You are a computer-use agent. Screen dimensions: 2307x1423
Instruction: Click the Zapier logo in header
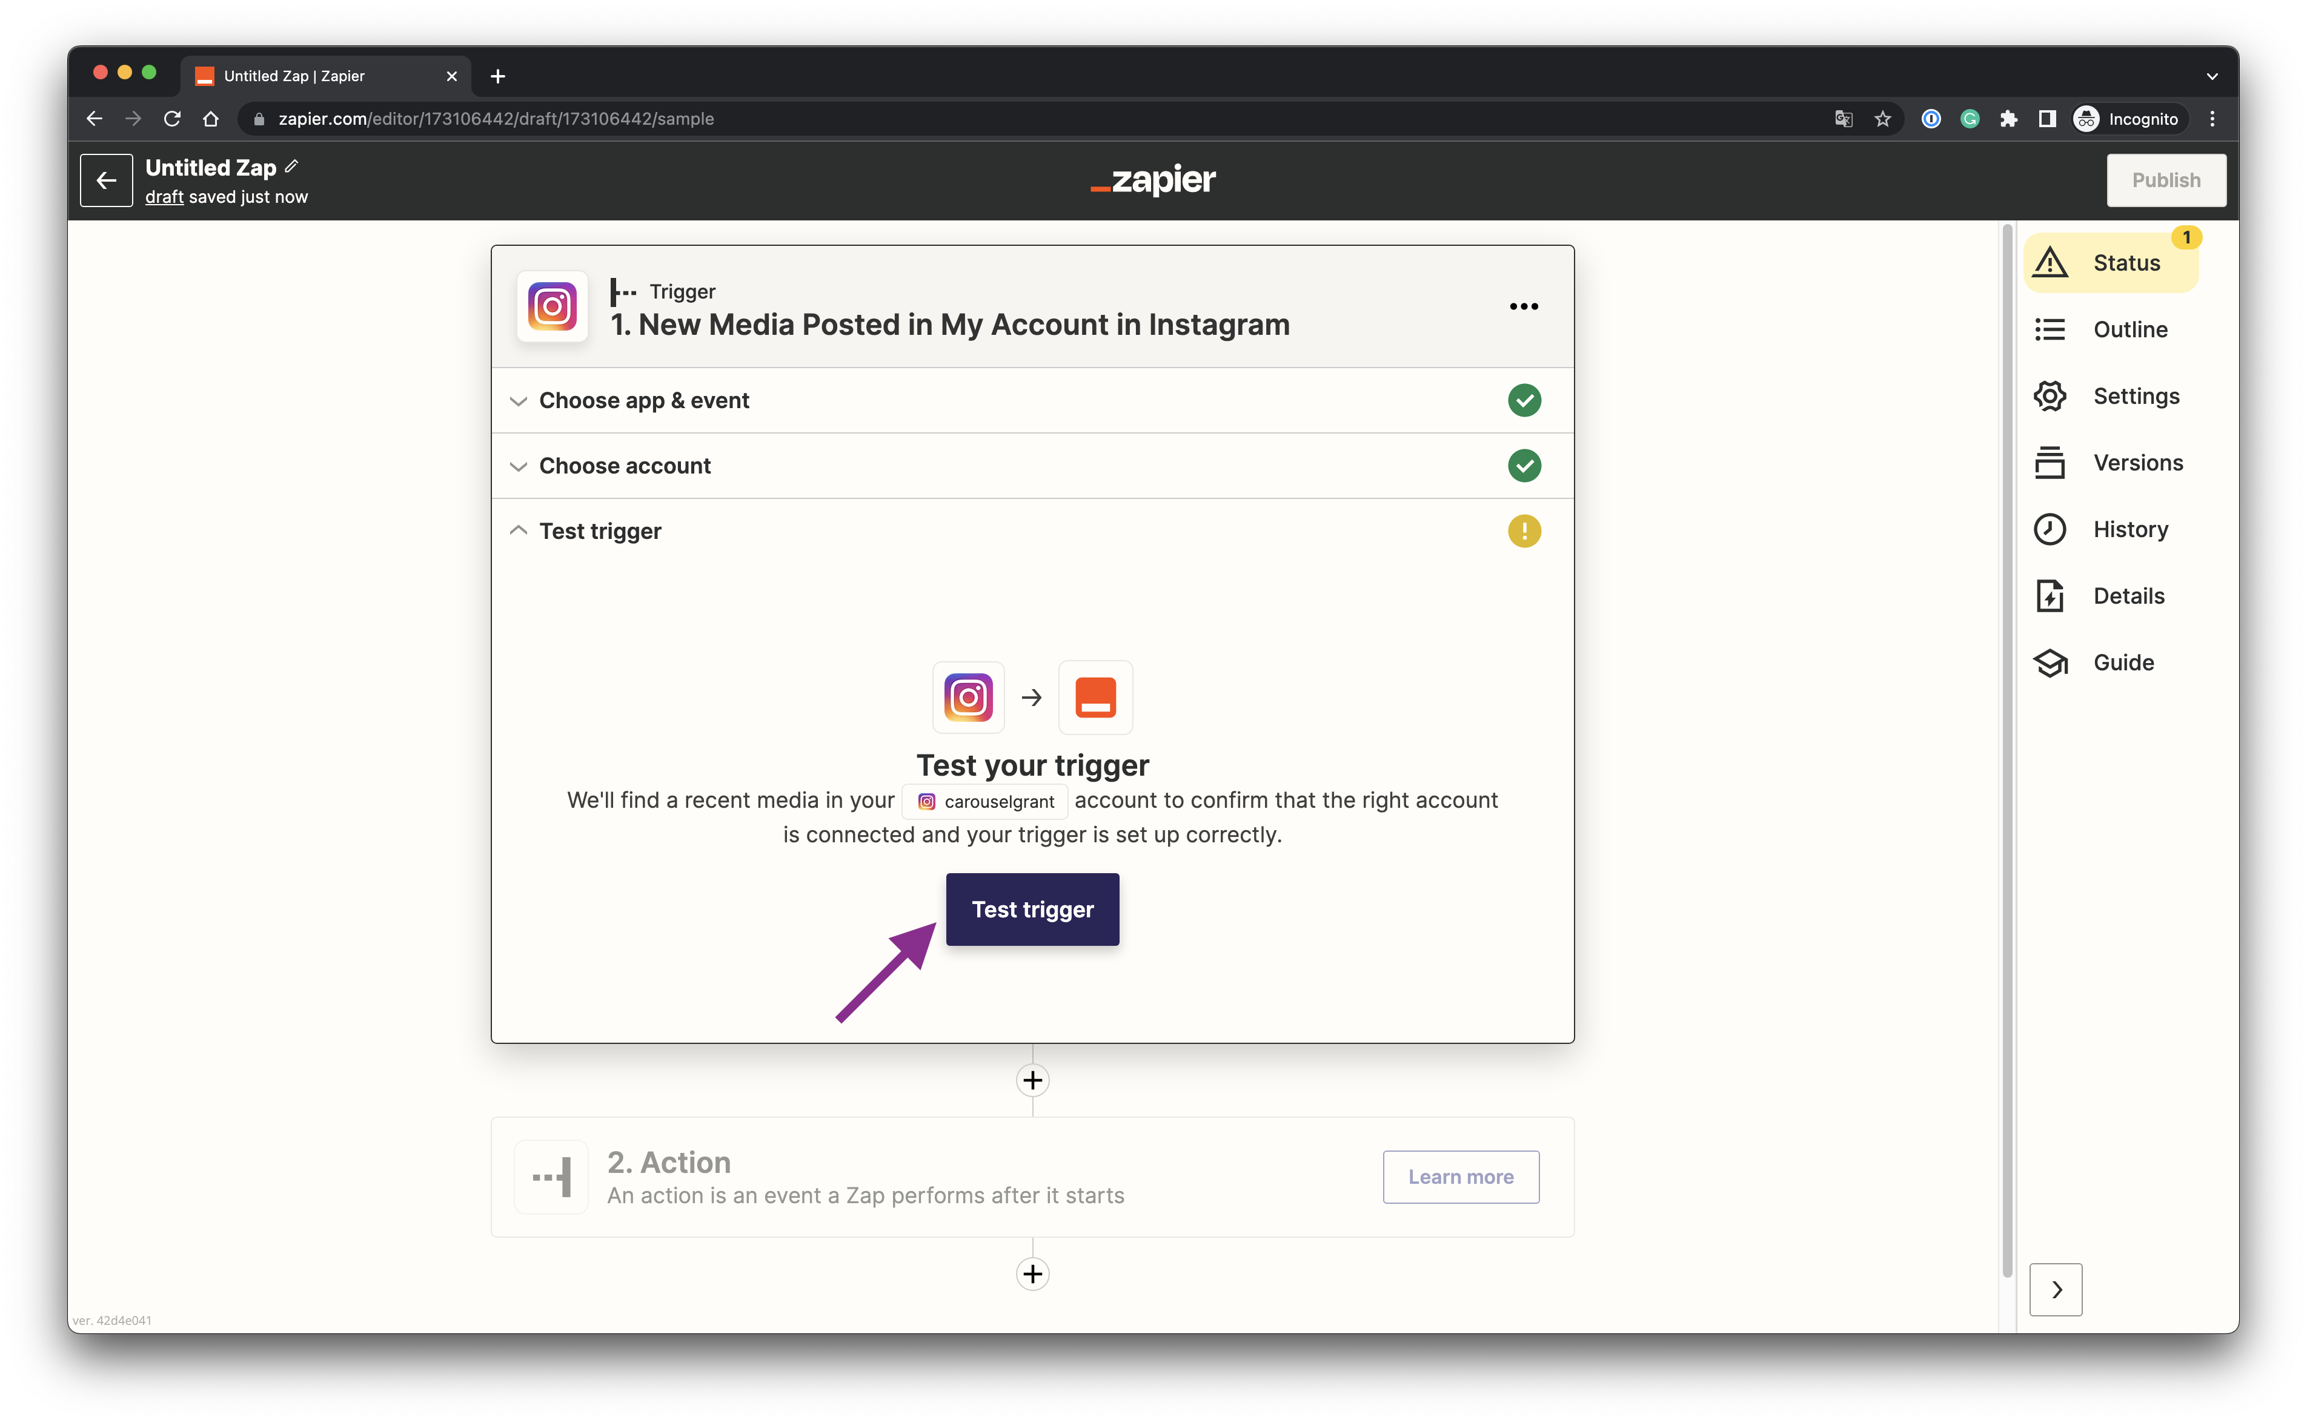1152,180
